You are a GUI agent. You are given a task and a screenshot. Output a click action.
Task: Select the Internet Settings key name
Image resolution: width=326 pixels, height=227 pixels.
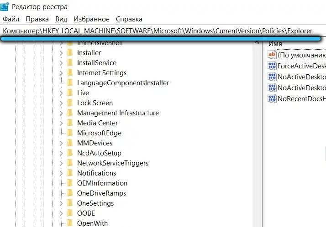pos(102,73)
